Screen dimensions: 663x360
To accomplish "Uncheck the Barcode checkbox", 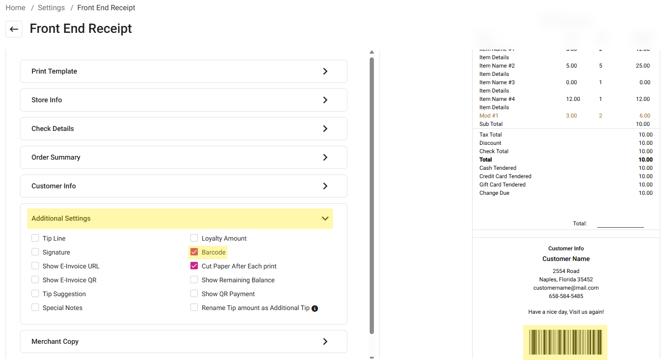I will pos(194,252).
